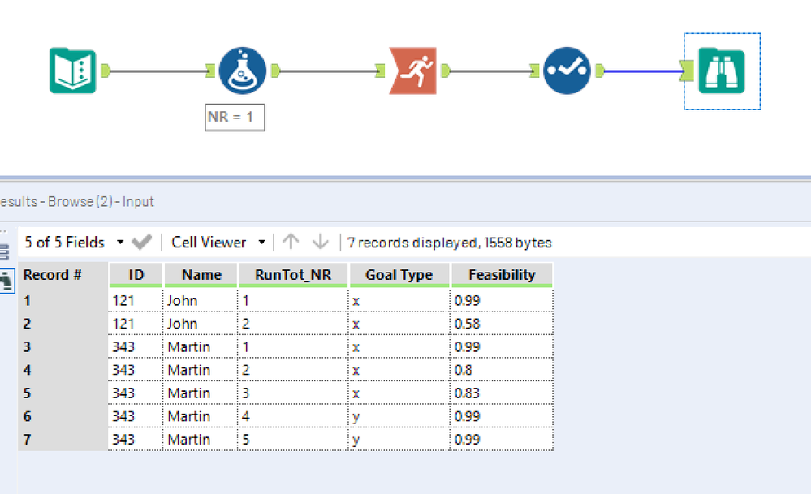Select record row number 7

click(x=63, y=439)
